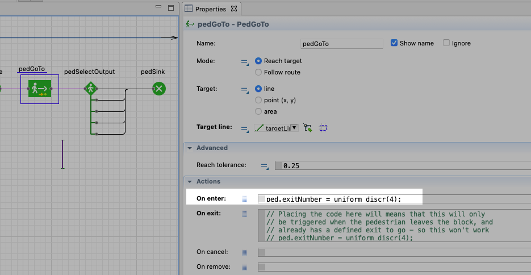Click the pedGoTo block's output port
Screen dimensions: 531x275
(51, 89)
